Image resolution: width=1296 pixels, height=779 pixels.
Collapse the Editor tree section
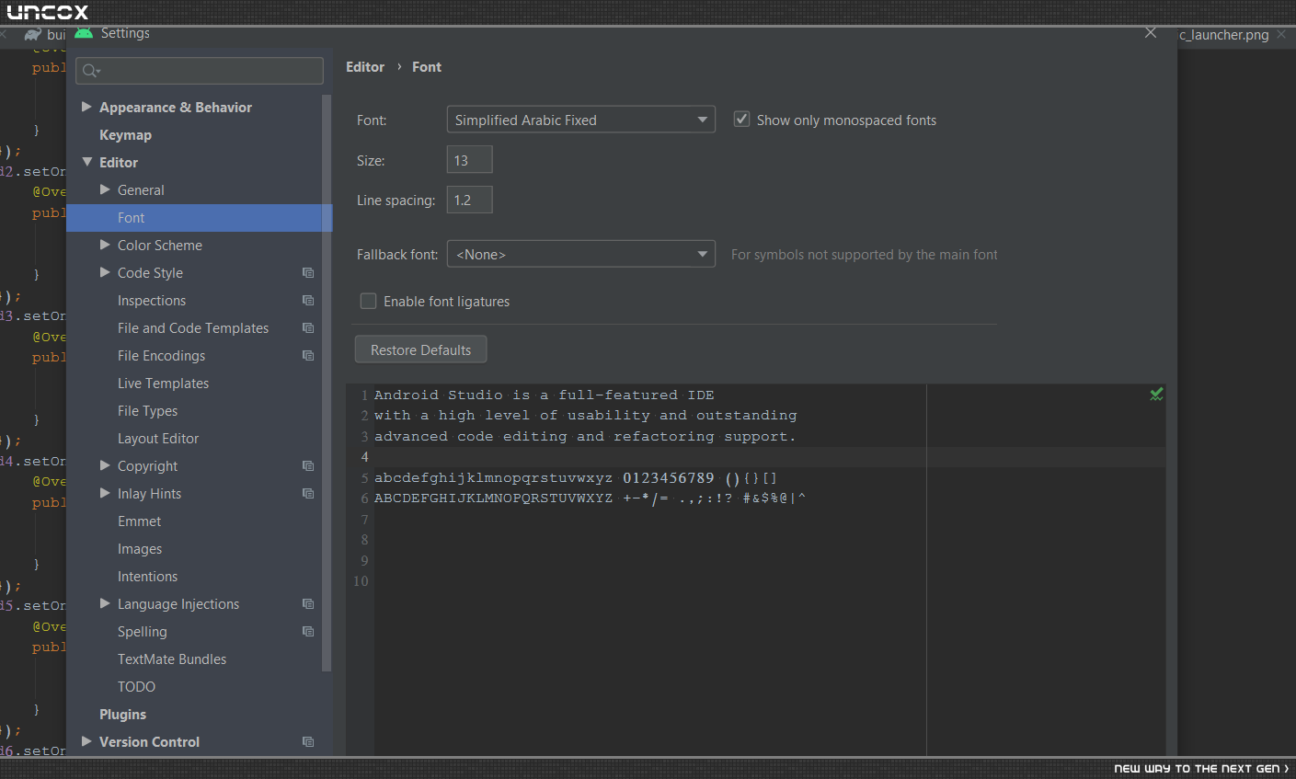tap(86, 162)
